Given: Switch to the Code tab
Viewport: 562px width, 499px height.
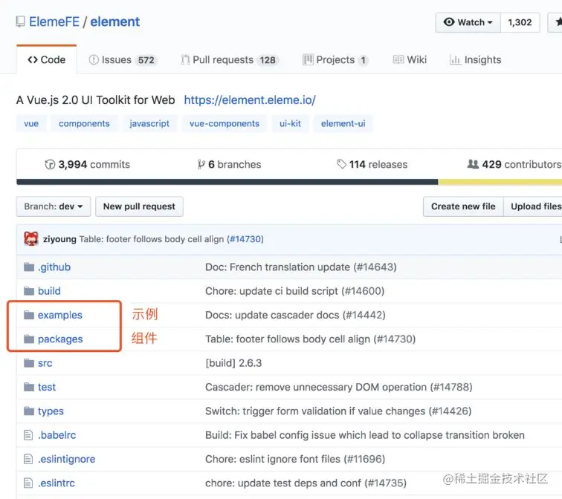Looking at the screenshot, I should (47, 59).
